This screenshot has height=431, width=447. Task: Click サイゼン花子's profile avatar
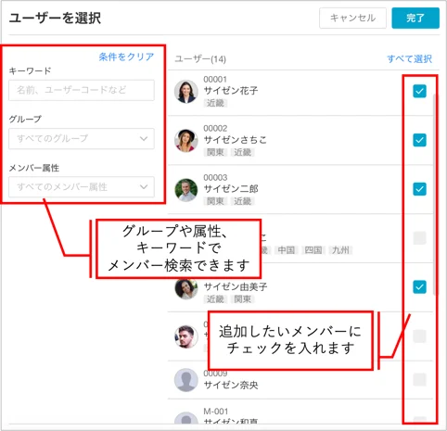[x=185, y=92]
